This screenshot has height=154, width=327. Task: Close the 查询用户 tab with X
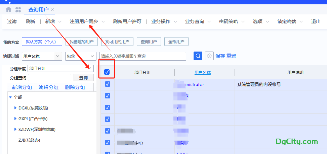pos(52,10)
